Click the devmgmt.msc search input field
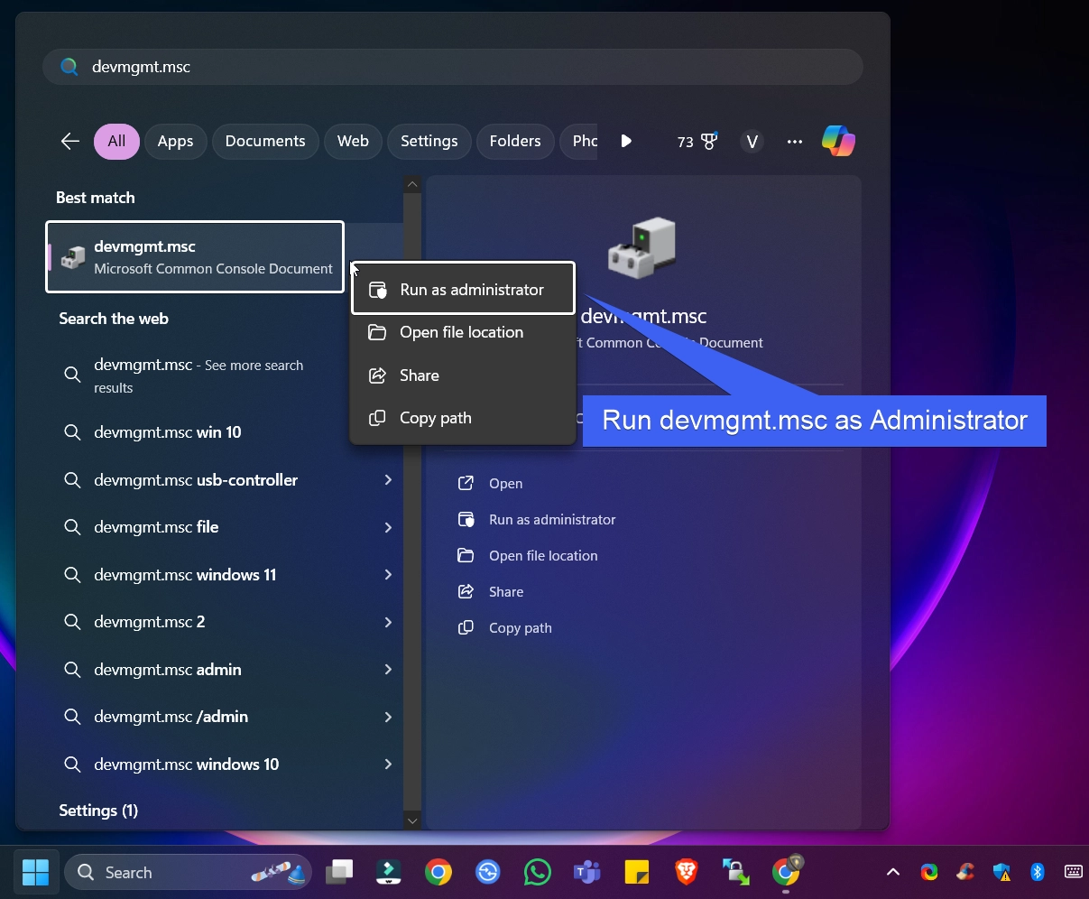 click(453, 67)
